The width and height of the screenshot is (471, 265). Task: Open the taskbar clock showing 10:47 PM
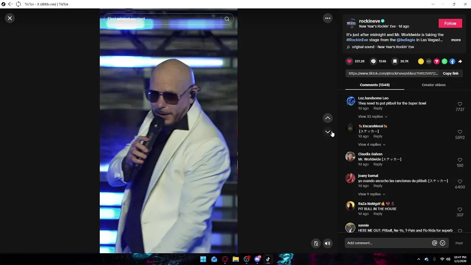460,259
